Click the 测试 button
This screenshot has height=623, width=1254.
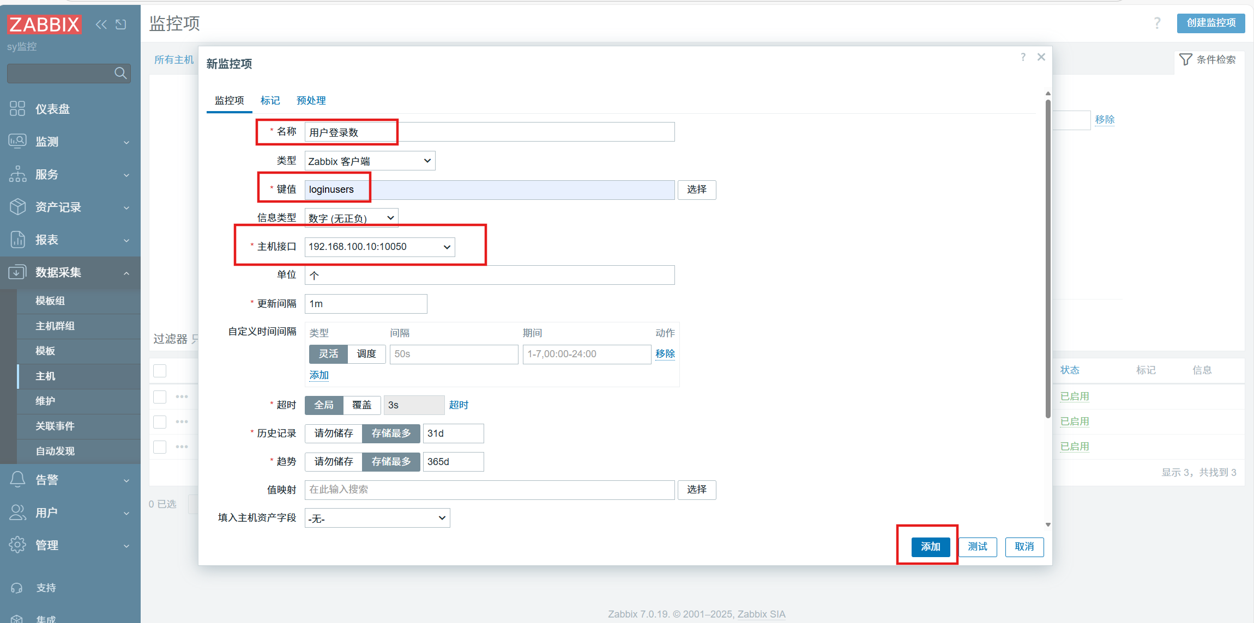(x=977, y=547)
